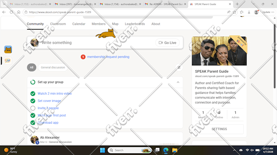
Task: Open File Explorer from taskbar
Action: point(175,150)
